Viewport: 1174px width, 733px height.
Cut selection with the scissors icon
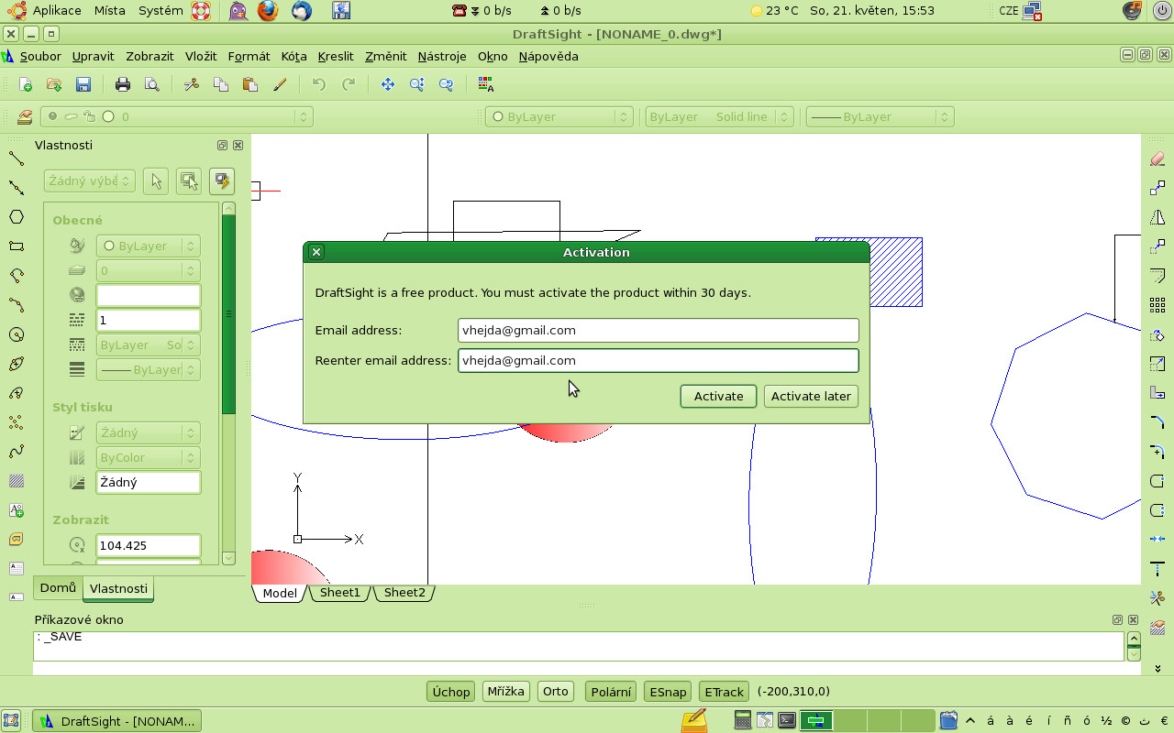(x=192, y=84)
